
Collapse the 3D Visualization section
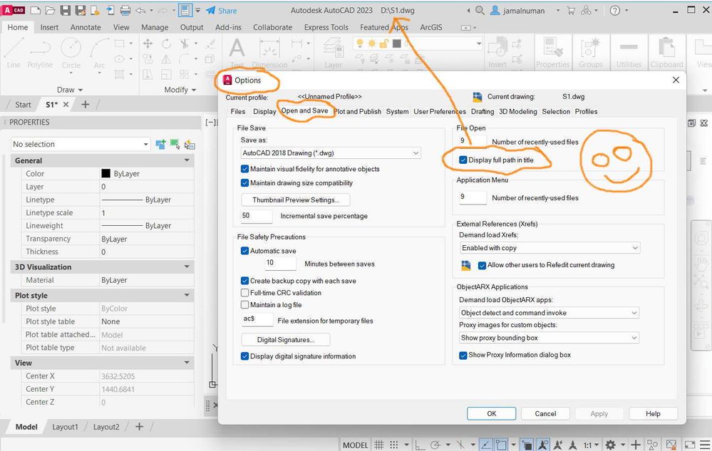[187, 266]
